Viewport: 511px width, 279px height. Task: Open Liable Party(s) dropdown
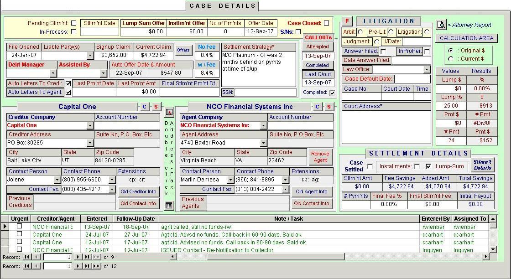click(90, 56)
